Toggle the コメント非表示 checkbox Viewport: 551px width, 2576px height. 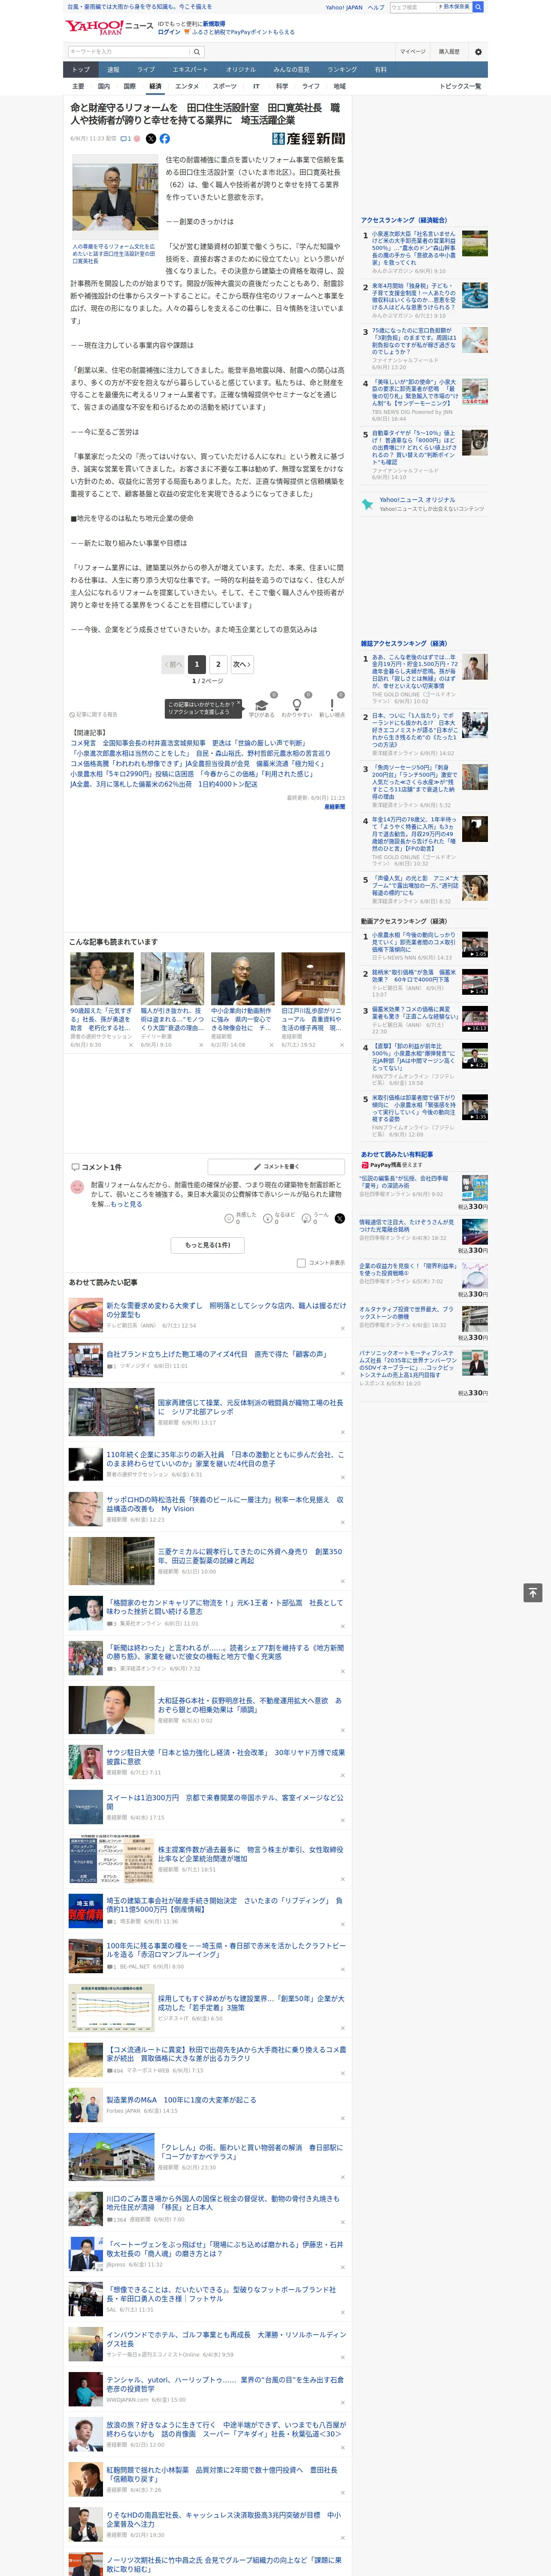(301, 1263)
